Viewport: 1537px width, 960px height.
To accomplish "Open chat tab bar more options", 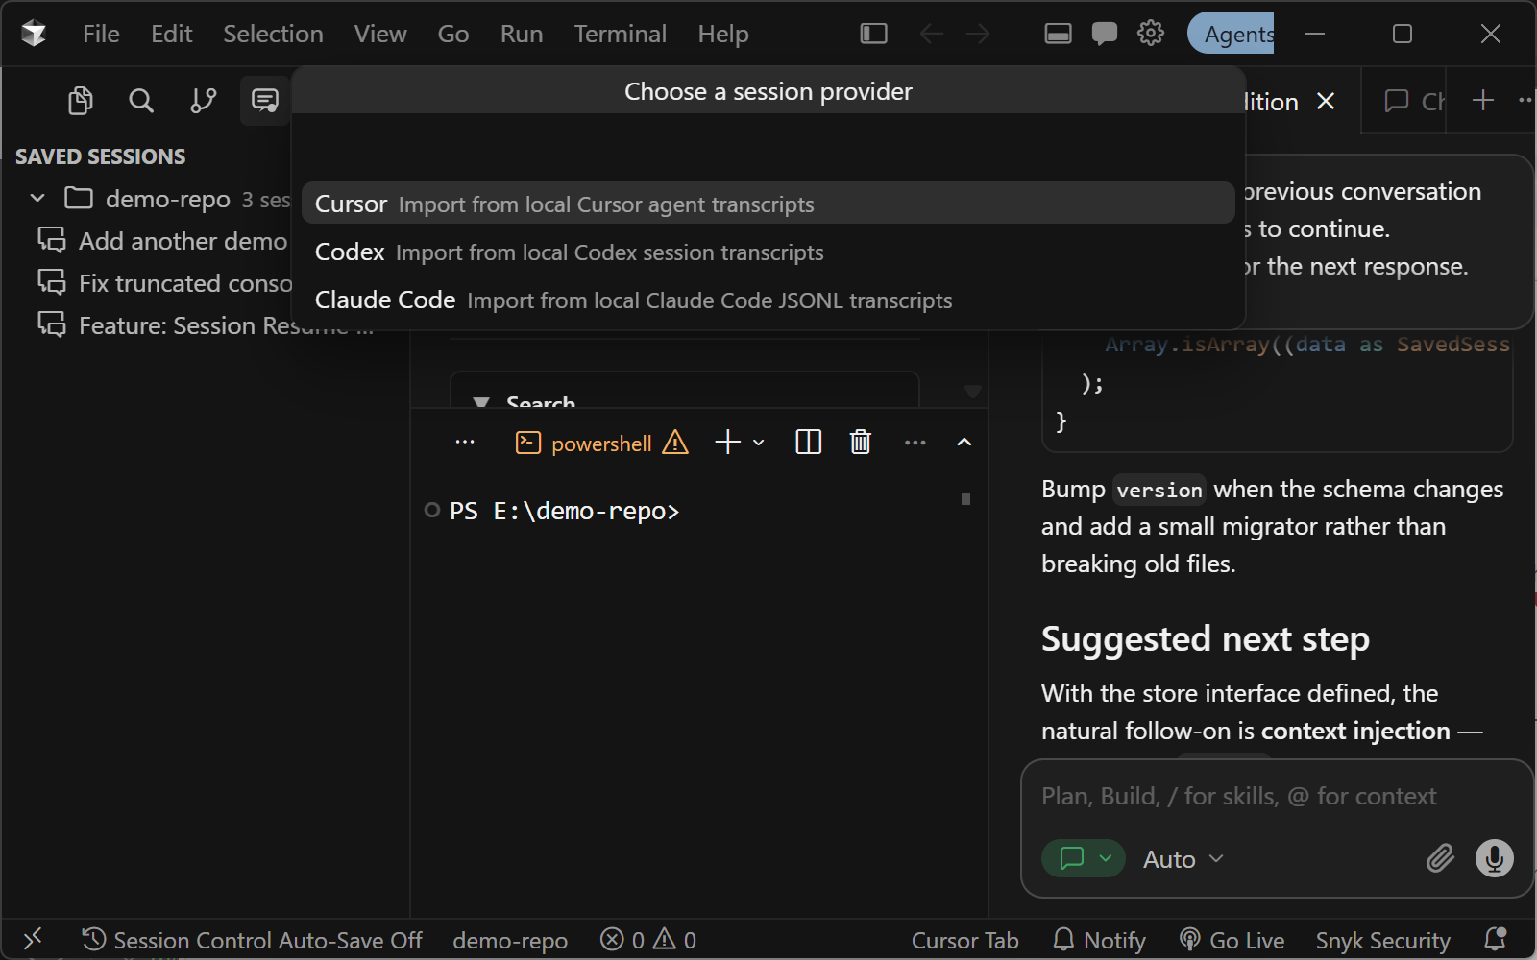I will pyautogui.click(x=1525, y=100).
